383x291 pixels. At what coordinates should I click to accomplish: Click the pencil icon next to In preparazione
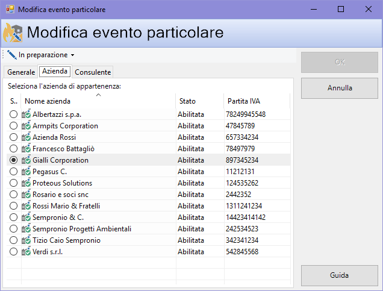click(x=11, y=55)
